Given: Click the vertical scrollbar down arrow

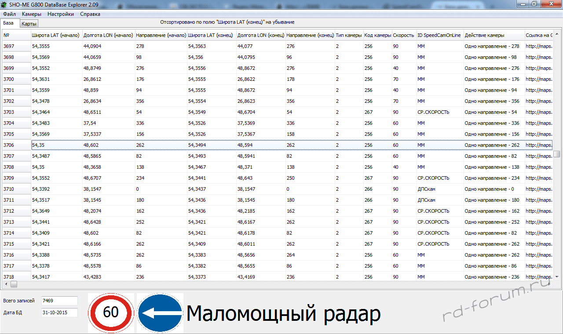Looking at the screenshot, I should coord(557,277).
